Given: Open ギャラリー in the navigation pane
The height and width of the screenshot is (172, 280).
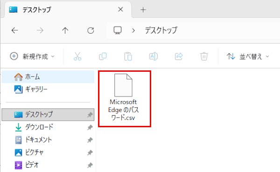Looking at the screenshot, I should (x=48, y=89).
